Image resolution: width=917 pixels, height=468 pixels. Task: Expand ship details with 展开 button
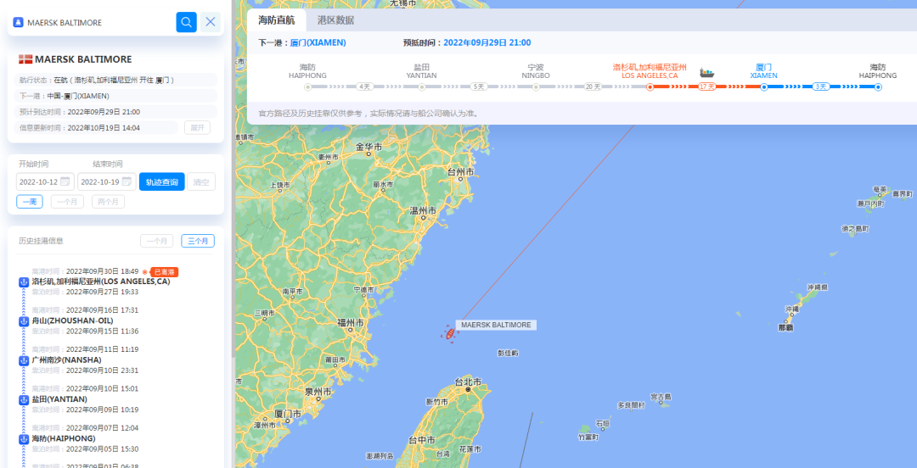click(x=197, y=128)
